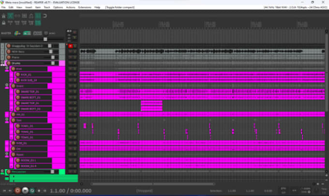
Task: Go to project end in transport
Action: point(10,191)
